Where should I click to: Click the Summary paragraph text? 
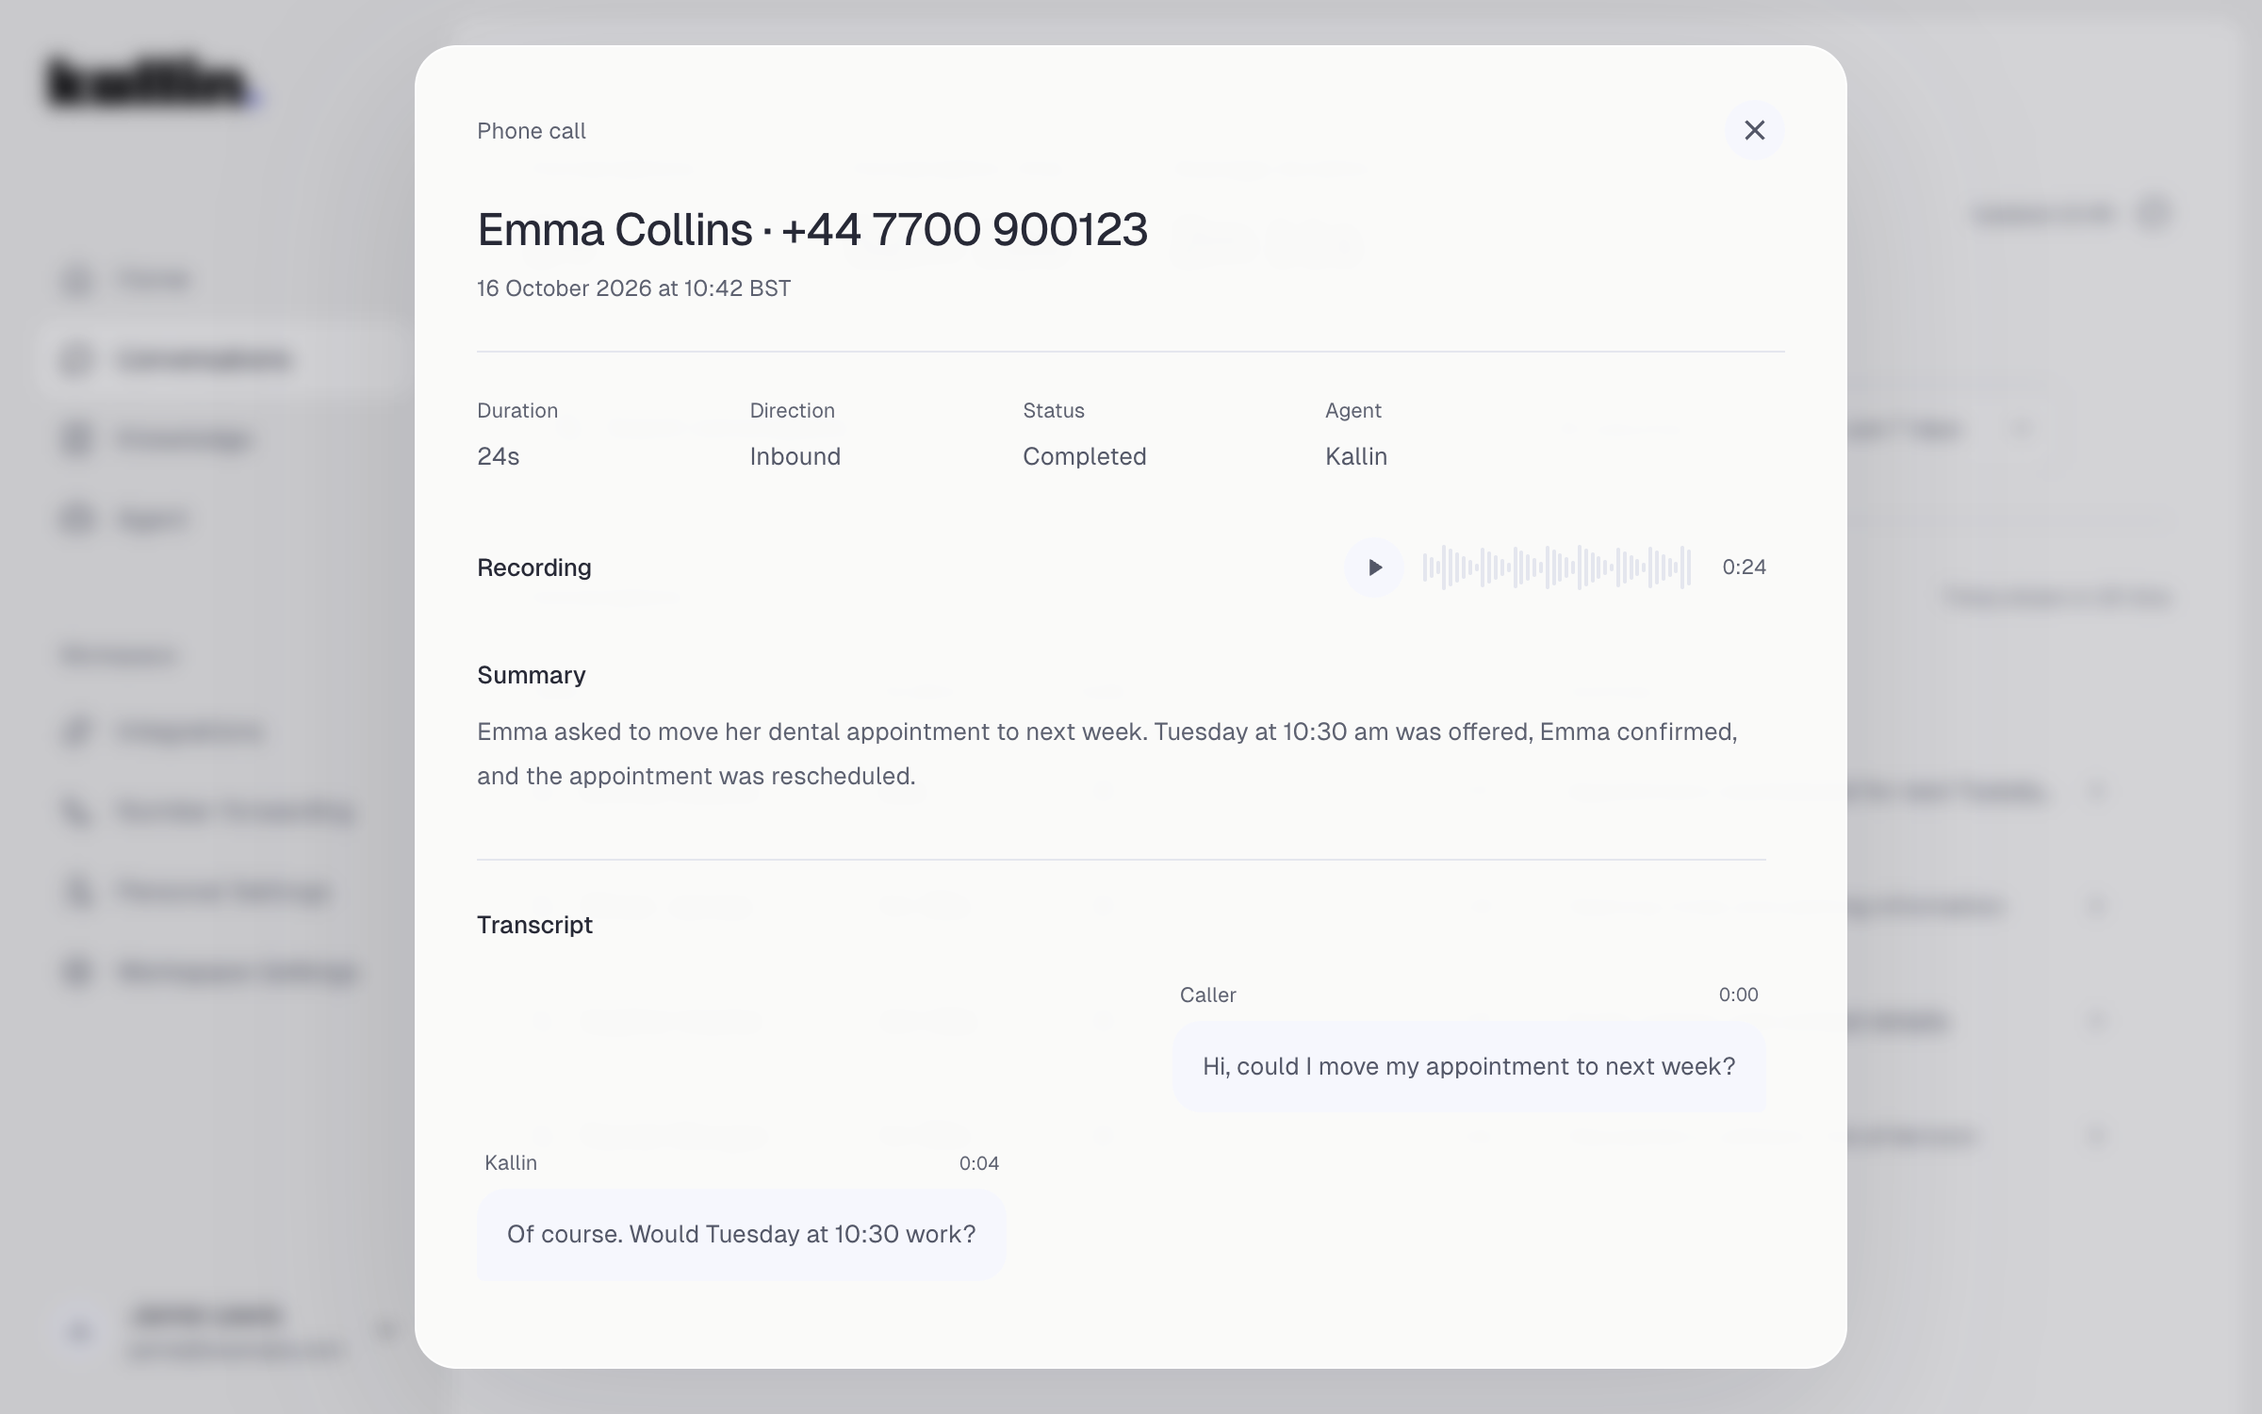click(1107, 753)
